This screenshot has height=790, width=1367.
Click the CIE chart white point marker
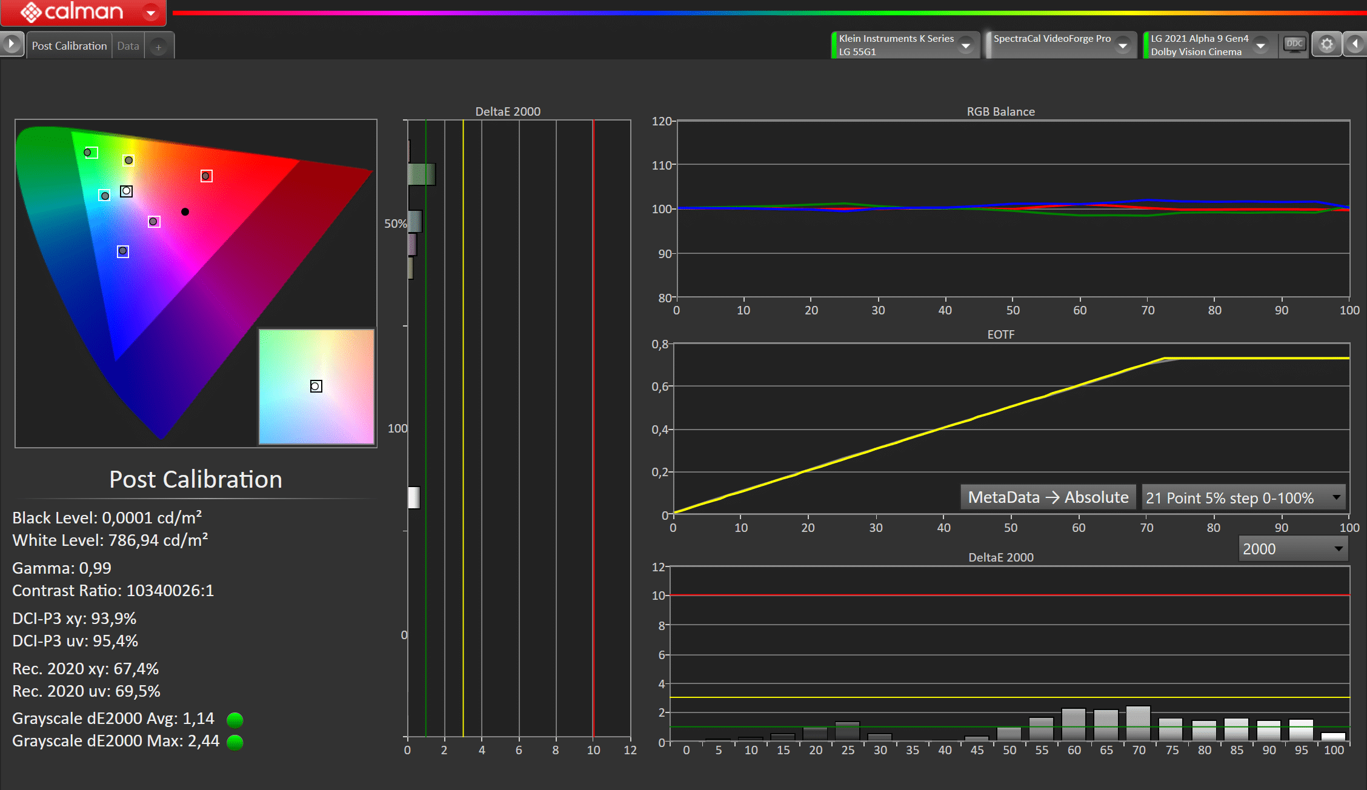126,191
